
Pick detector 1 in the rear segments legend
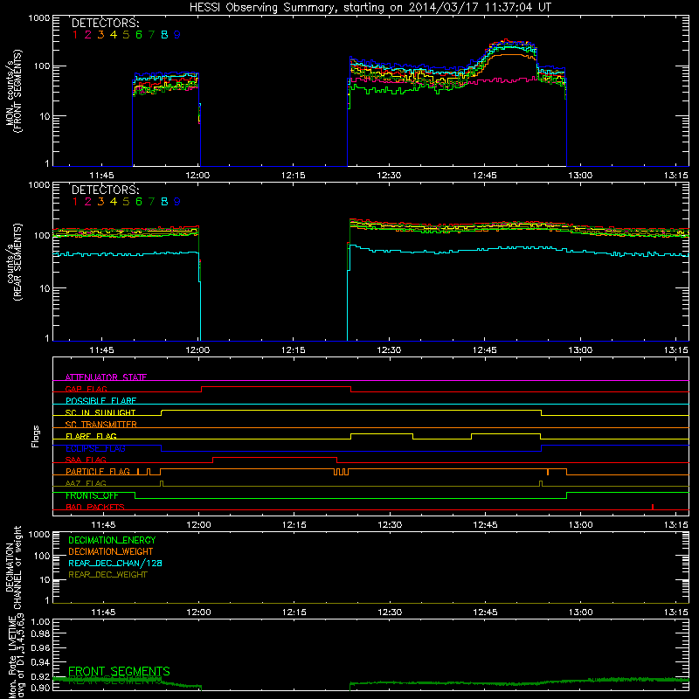coord(75,202)
